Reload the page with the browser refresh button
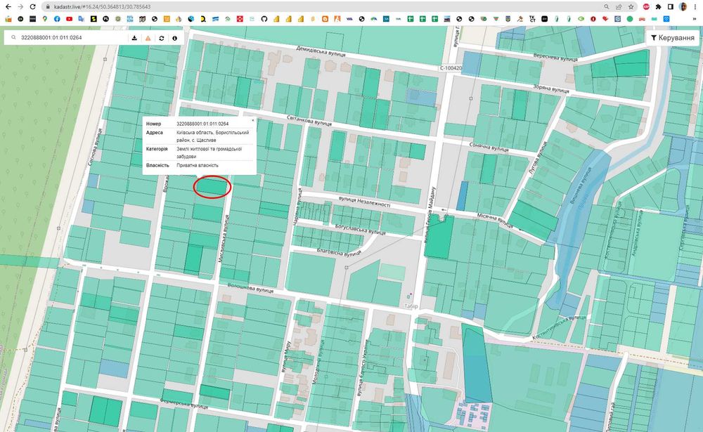The height and width of the screenshot is (432, 703). pos(32,6)
